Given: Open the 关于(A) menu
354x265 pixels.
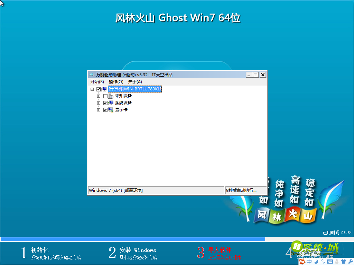Looking at the screenshot, I should (x=136, y=81).
